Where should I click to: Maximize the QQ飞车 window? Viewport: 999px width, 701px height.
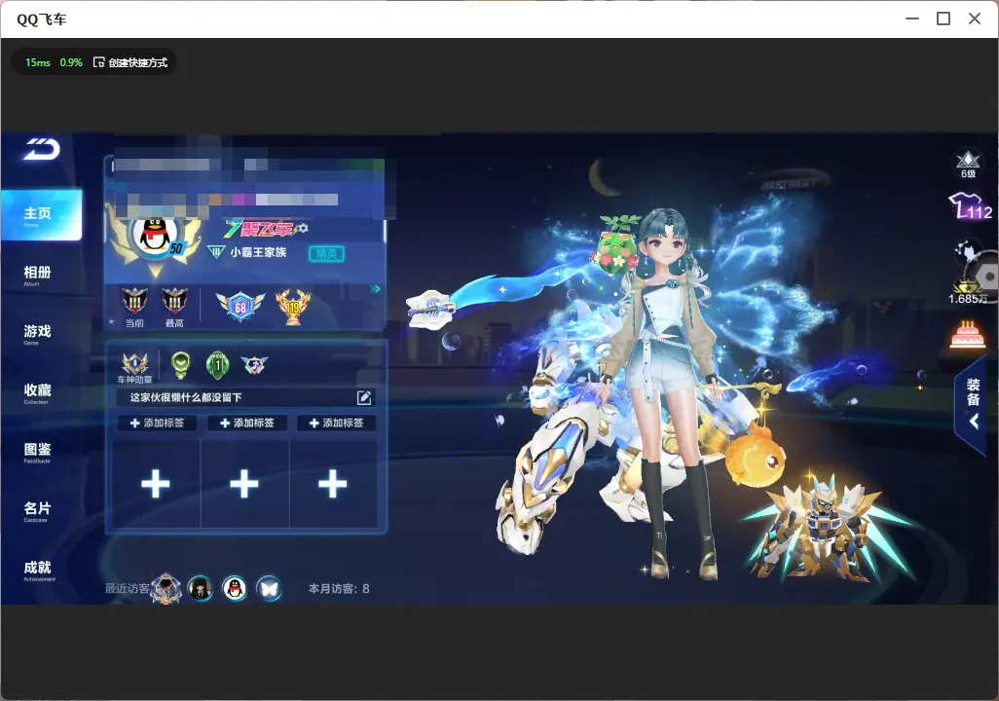pos(943,19)
